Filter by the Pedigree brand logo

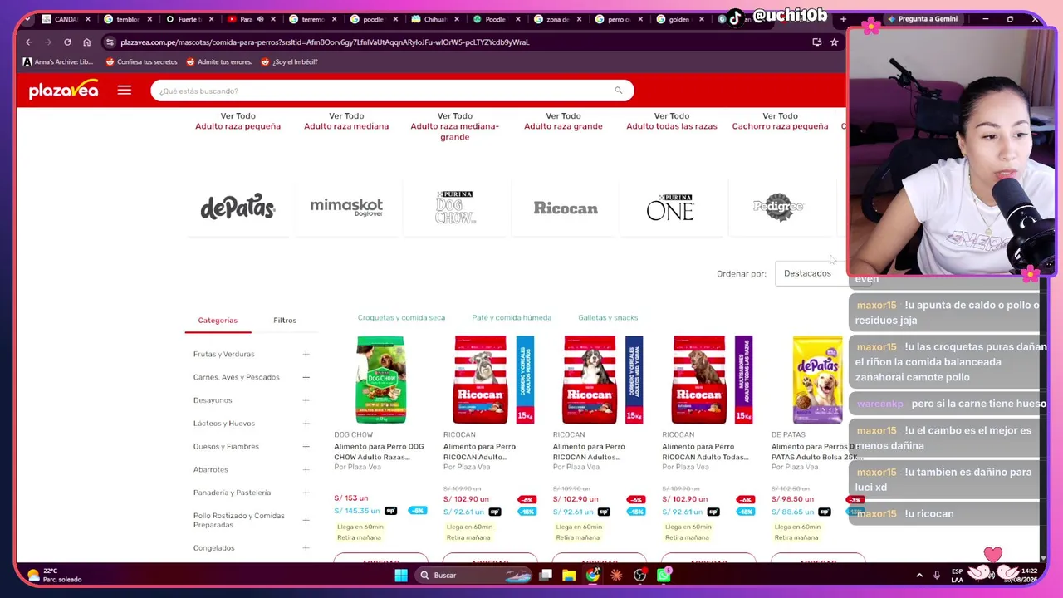tap(778, 207)
